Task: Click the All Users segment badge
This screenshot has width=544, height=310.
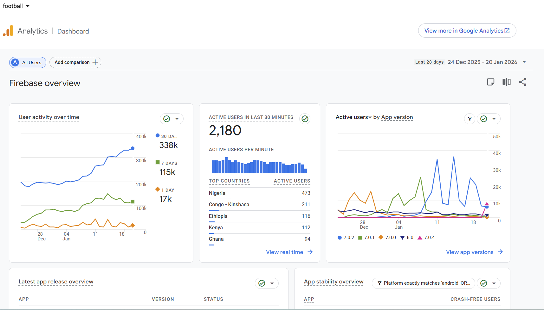Action: tap(28, 63)
